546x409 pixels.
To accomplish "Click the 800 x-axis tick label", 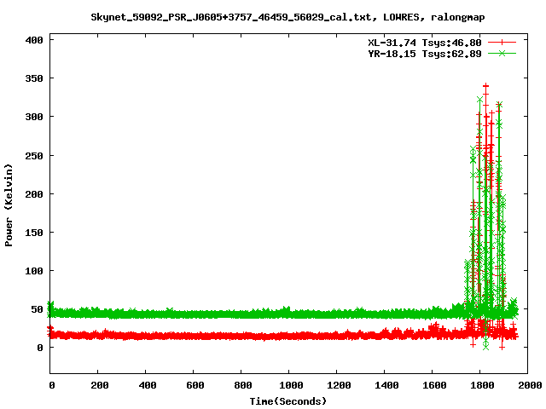I will (x=242, y=385).
